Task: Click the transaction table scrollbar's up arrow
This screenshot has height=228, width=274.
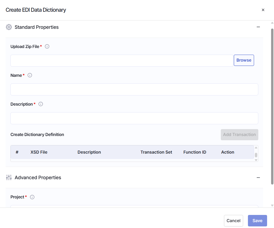Action: [x=256, y=148]
